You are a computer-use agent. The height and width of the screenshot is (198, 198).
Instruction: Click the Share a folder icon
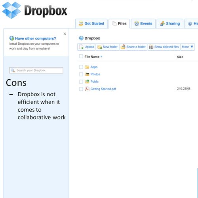point(123,47)
